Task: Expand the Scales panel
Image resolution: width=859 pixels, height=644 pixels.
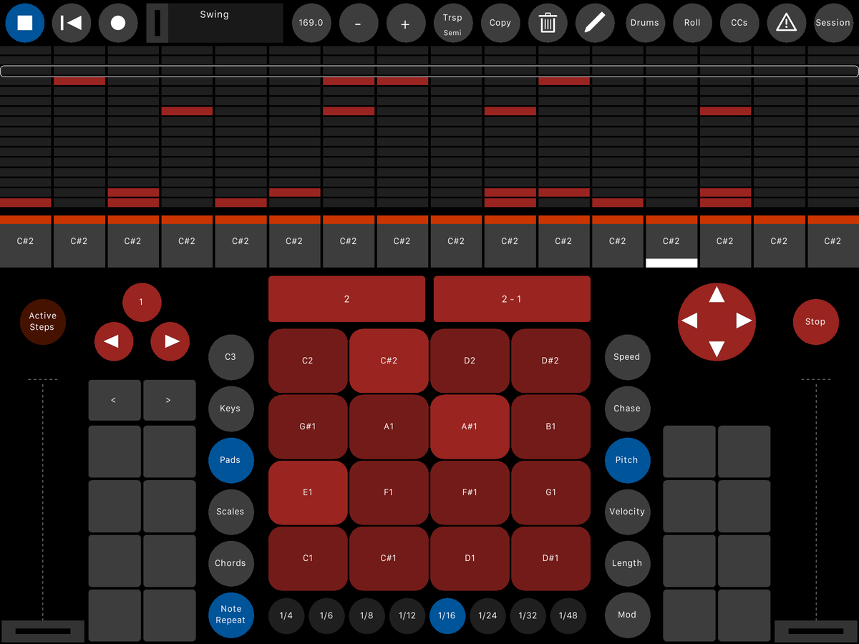Action: (x=230, y=512)
